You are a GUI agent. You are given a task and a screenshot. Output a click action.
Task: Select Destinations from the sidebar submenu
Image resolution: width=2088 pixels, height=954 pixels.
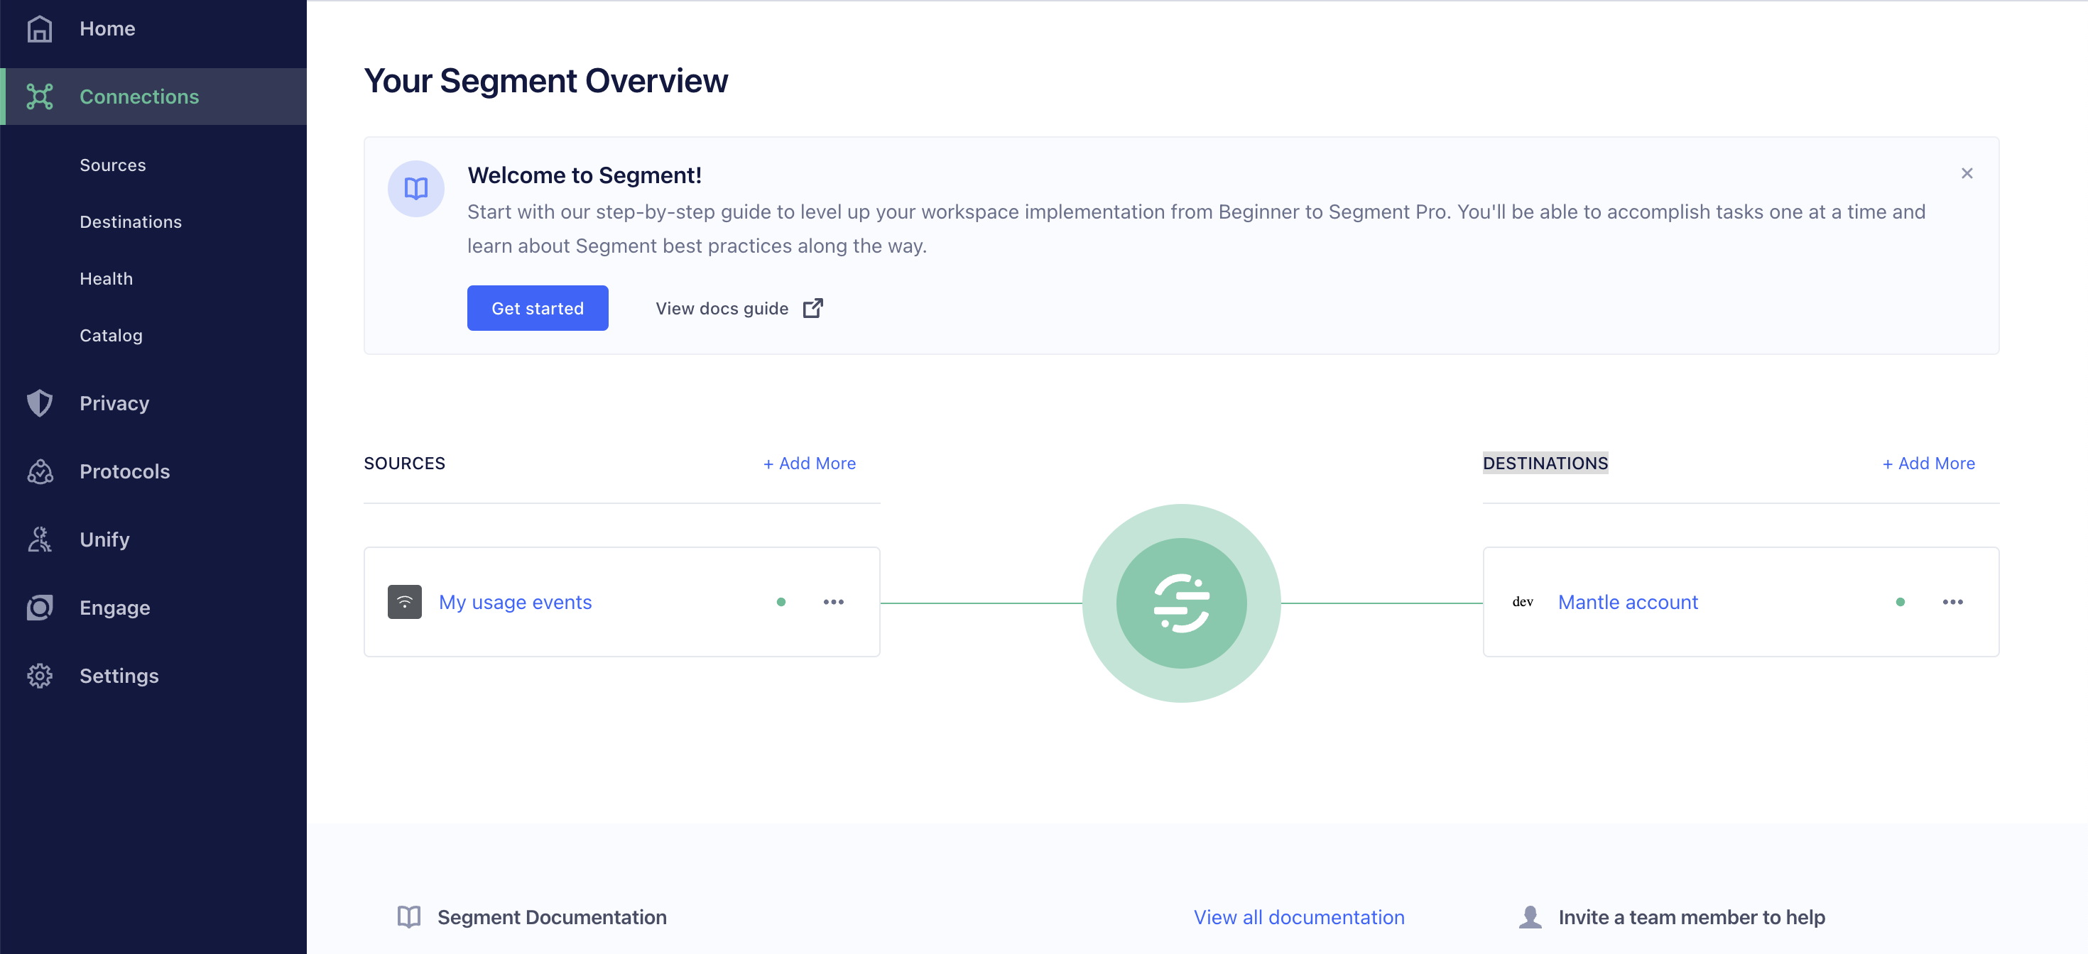pyautogui.click(x=131, y=222)
